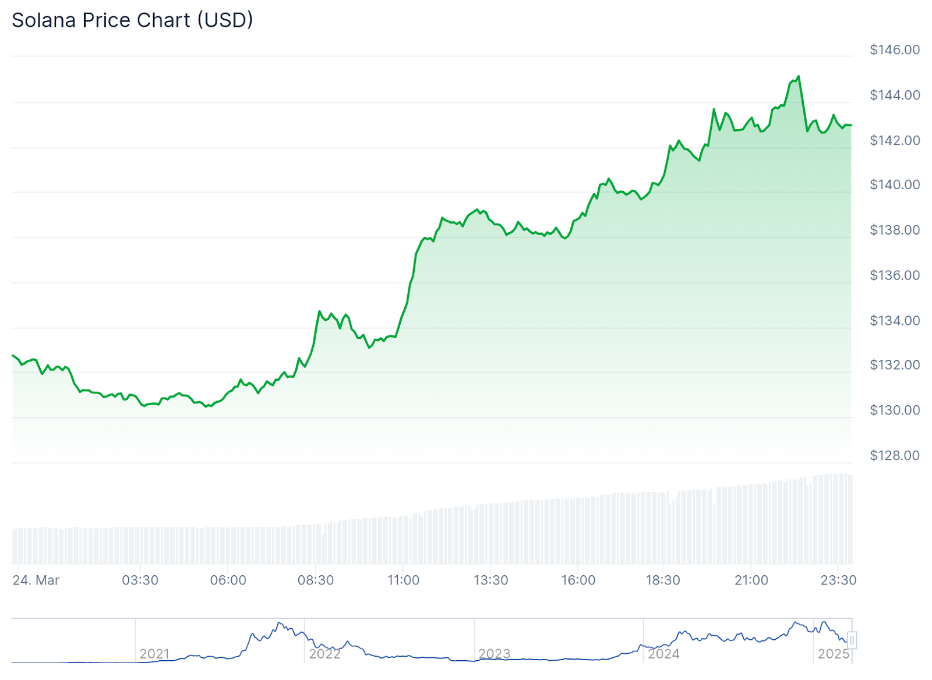Screen dimensions: 932x680
Task: Click the 2024 label in the navigator
Action: click(x=663, y=654)
